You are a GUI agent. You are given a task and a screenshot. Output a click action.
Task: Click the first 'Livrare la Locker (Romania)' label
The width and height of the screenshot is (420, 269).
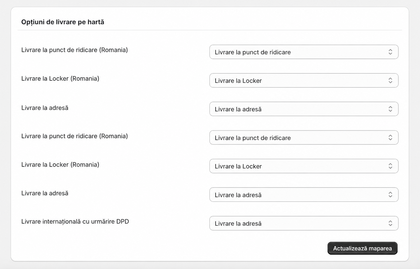pyautogui.click(x=60, y=79)
